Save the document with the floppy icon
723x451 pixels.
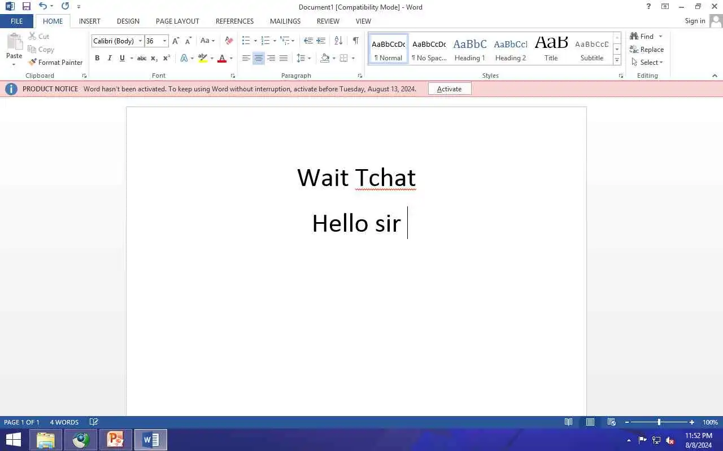26,6
